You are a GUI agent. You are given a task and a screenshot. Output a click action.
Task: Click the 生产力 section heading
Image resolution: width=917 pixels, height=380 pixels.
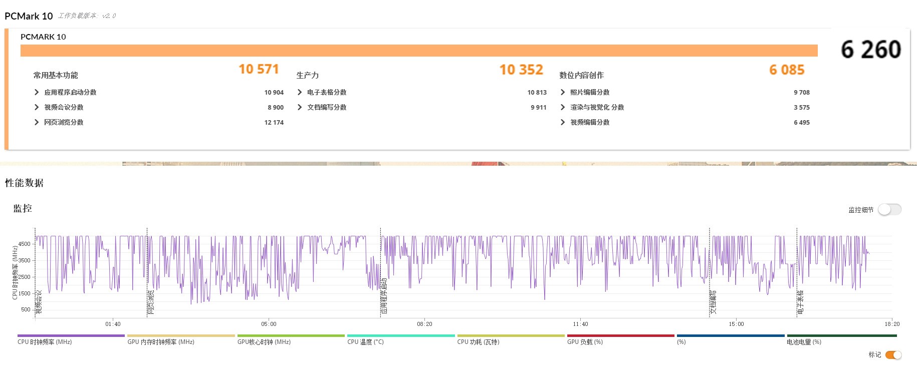click(308, 75)
